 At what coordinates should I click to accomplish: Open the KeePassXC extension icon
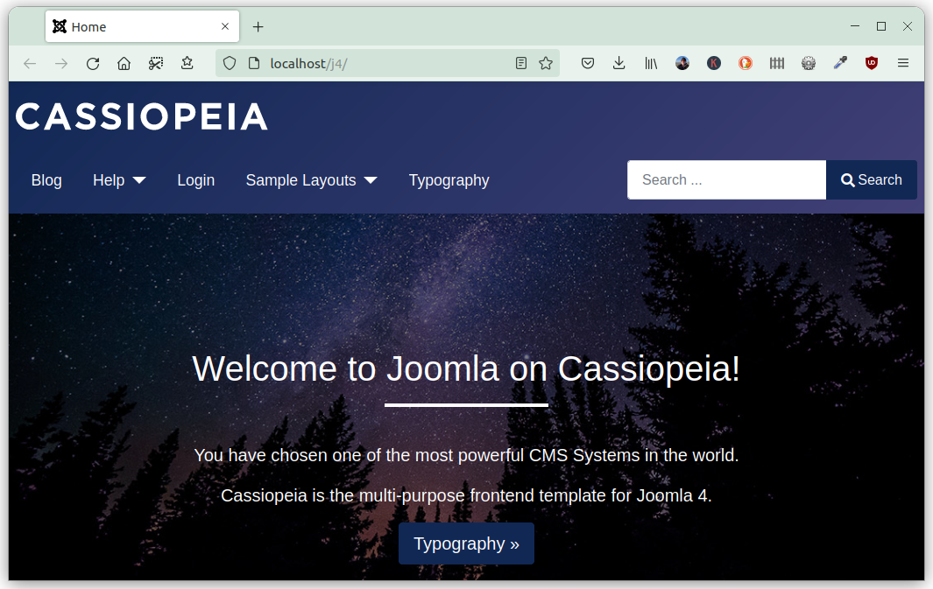[x=714, y=62]
